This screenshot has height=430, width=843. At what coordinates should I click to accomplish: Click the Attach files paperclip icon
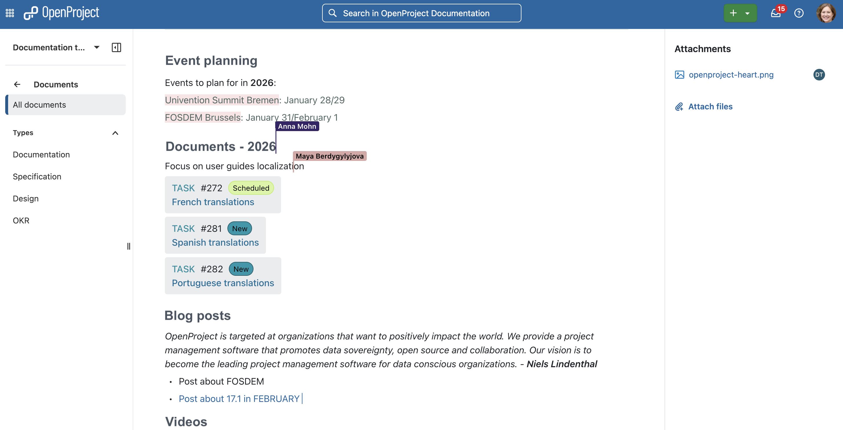[679, 106]
